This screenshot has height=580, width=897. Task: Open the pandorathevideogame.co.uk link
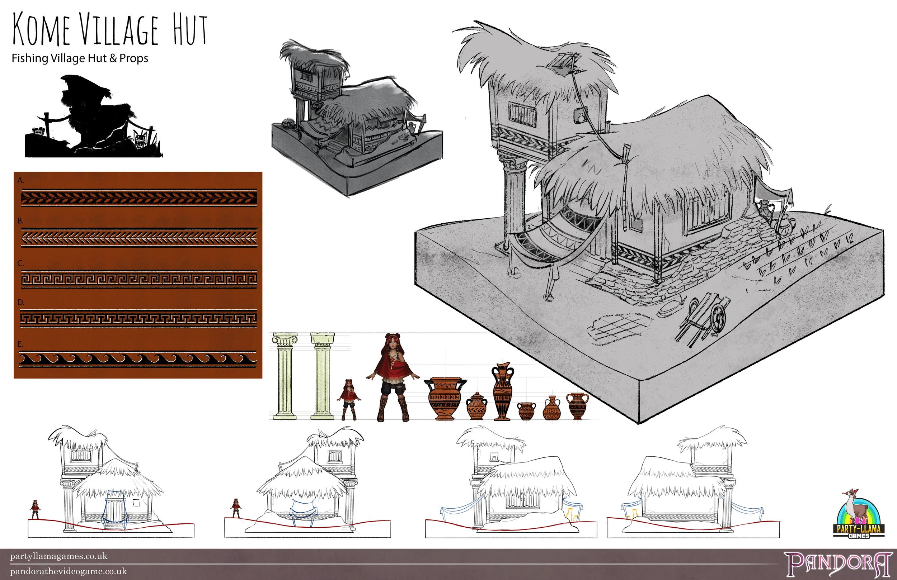69,571
